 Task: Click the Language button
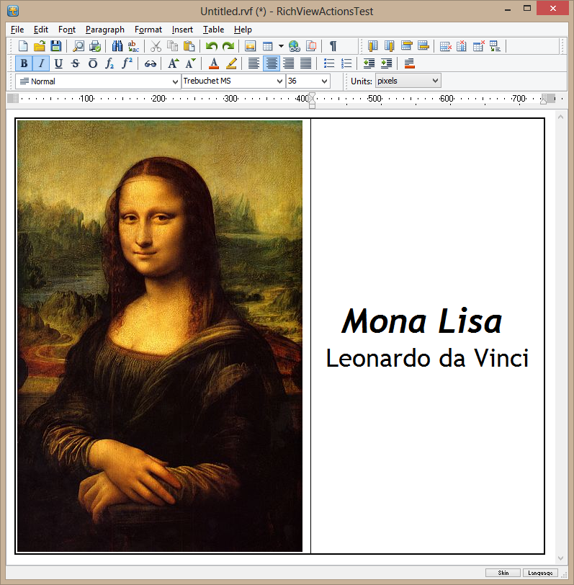point(540,573)
